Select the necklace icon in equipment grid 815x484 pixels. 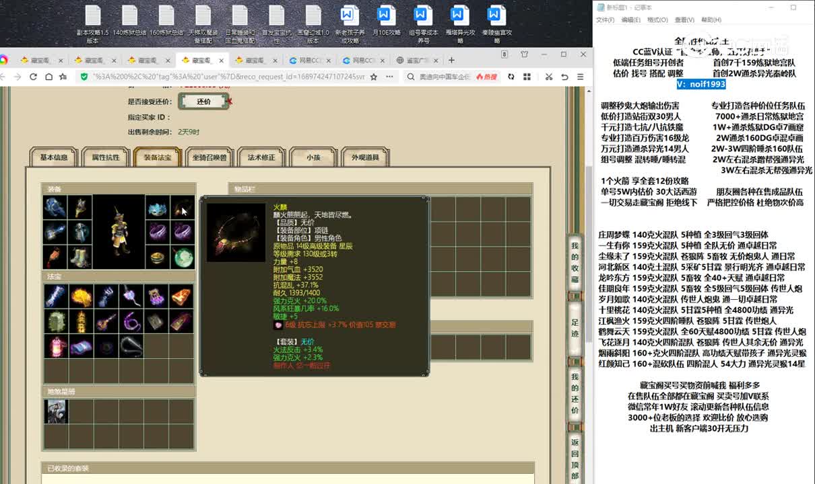point(182,208)
